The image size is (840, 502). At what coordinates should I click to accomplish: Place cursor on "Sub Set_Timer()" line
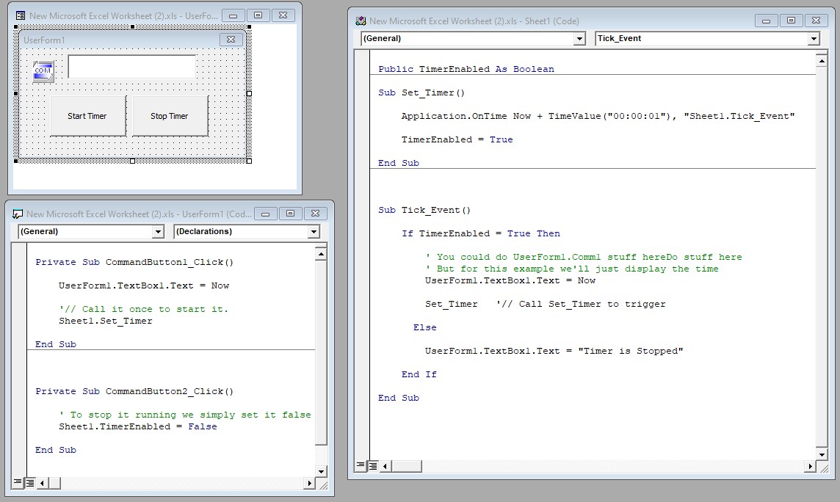(421, 92)
